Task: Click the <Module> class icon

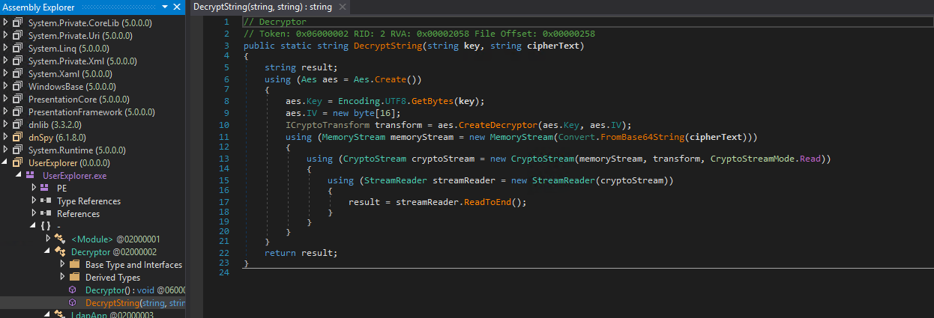Action: pyautogui.click(x=59, y=239)
